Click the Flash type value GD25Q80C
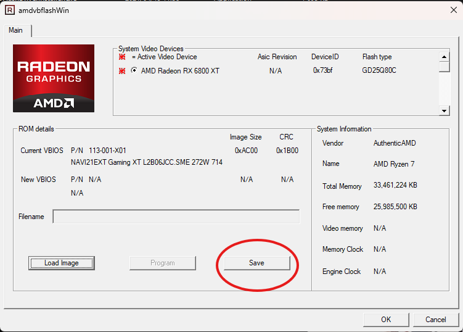Viewport: 463px width, 332px height. point(379,70)
